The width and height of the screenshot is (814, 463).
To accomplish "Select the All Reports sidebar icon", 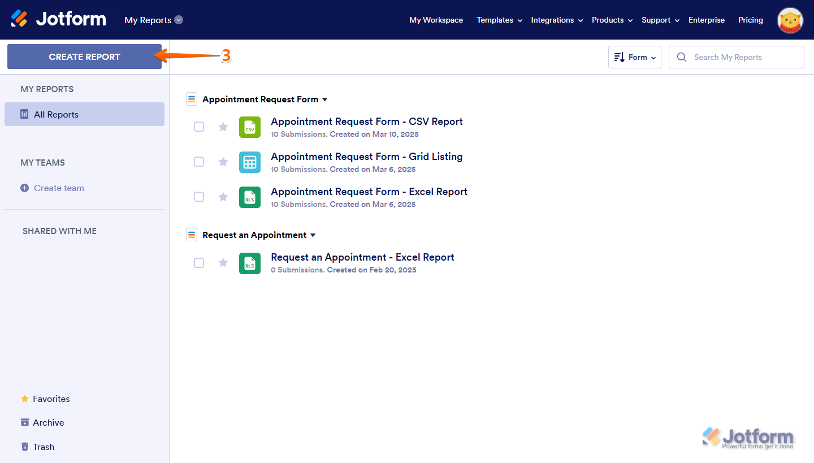I will [24, 114].
